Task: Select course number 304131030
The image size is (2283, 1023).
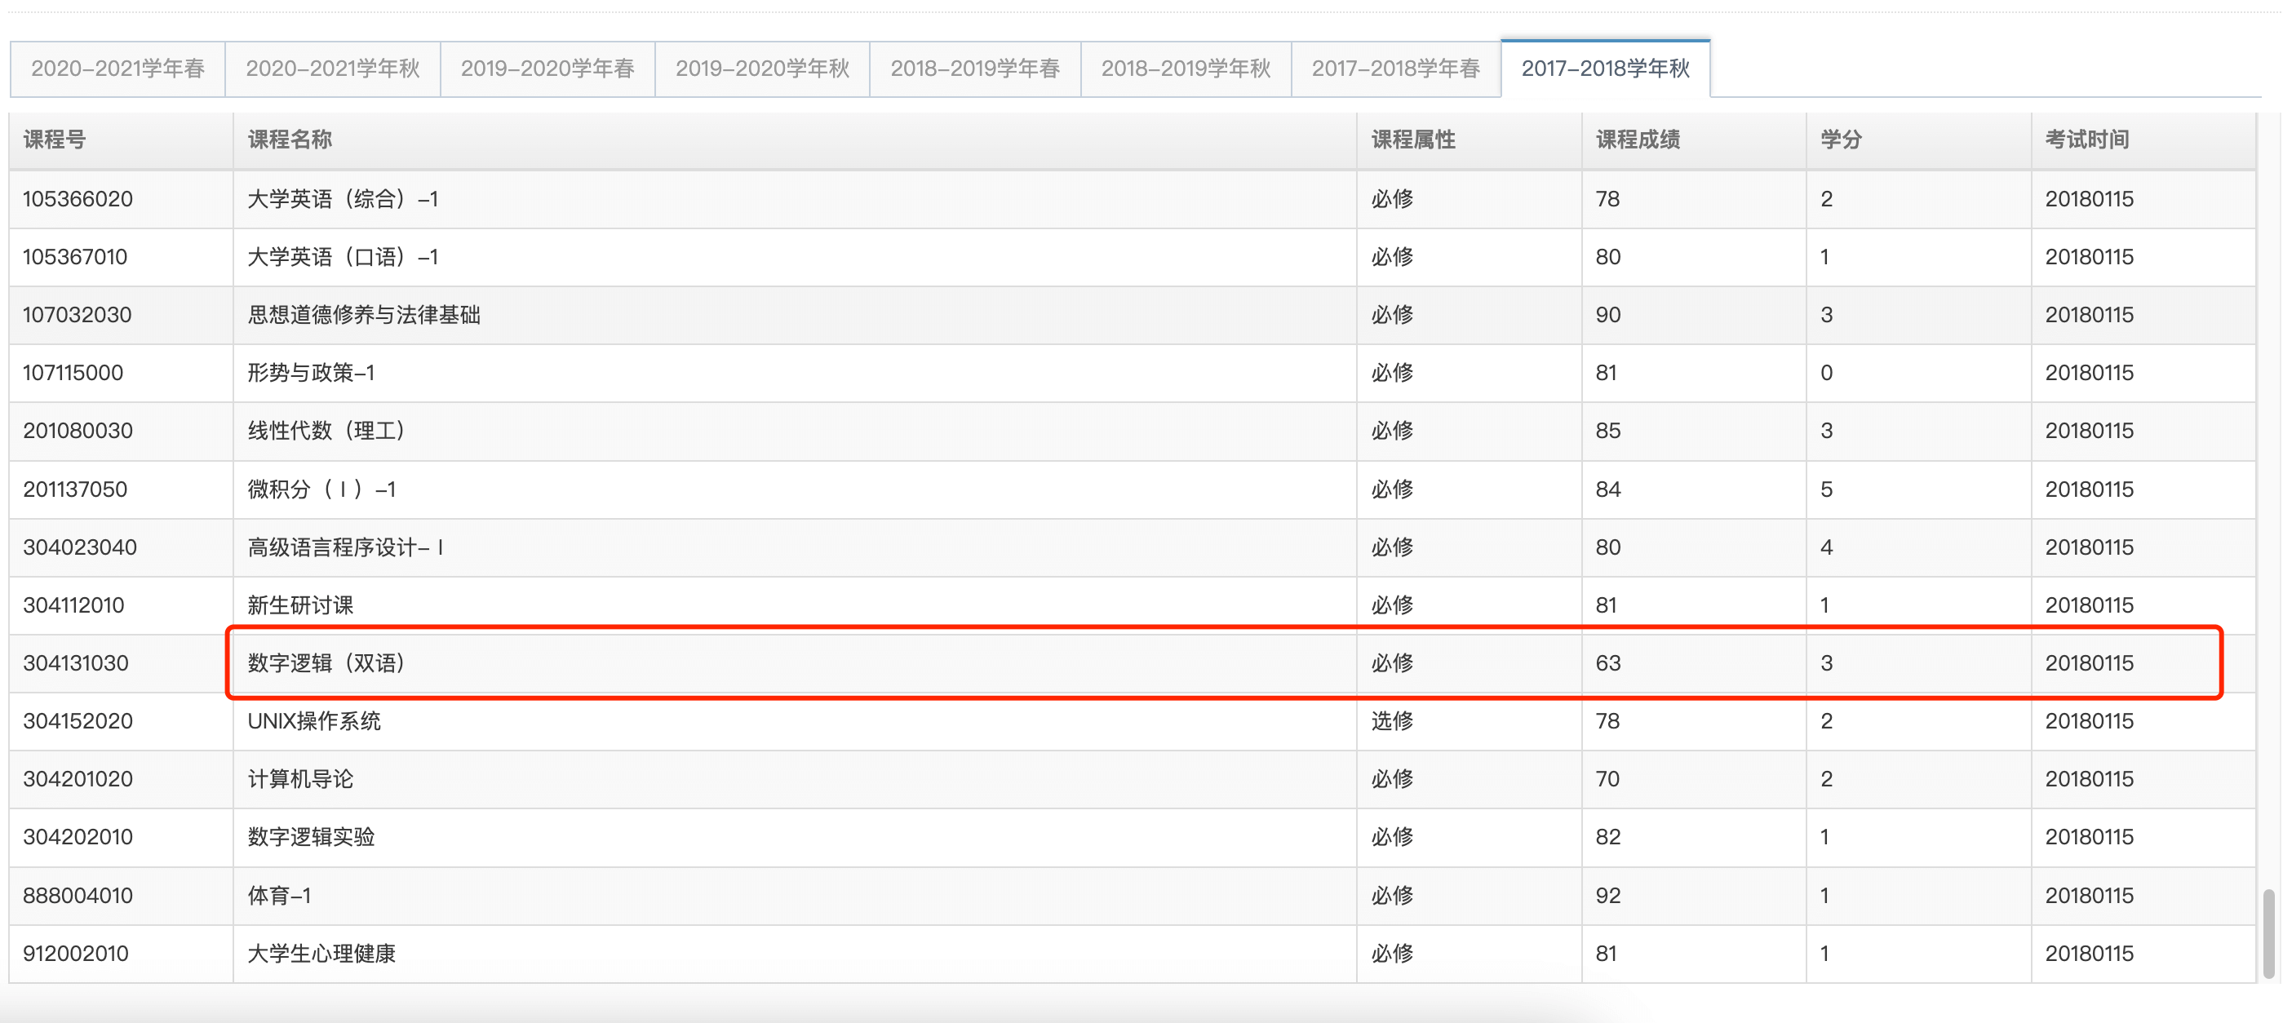Action: click(75, 662)
